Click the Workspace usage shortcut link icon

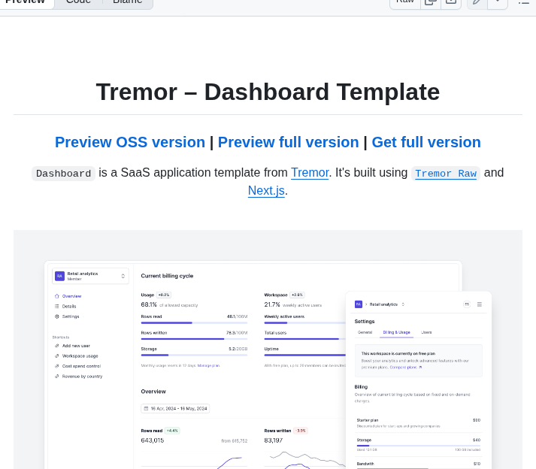coord(56,356)
